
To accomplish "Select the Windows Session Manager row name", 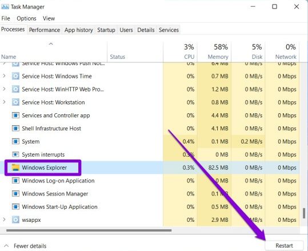I will click(x=55, y=194).
